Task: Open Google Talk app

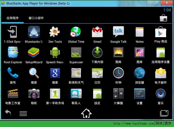Action: [x=118, y=32]
